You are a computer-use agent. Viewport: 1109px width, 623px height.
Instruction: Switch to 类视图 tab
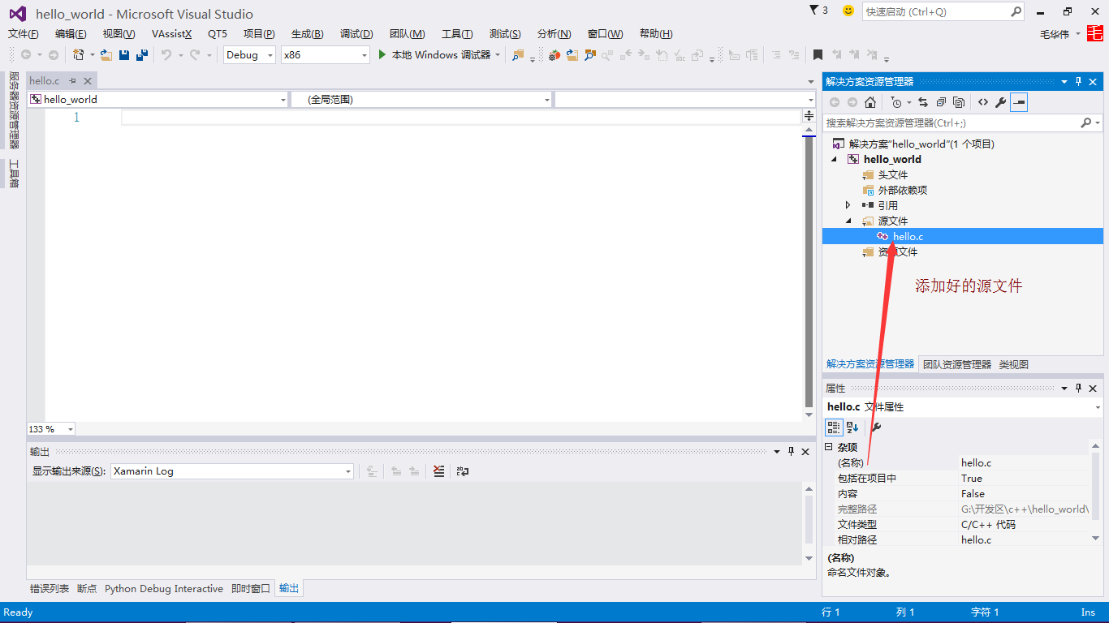tap(1014, 364)
